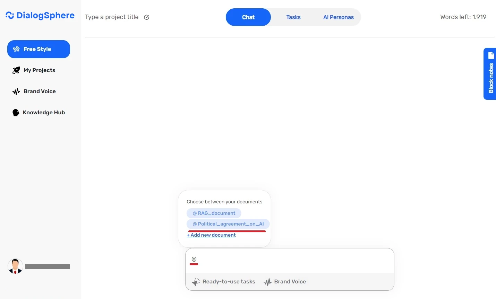Choose the @Political_agreement_on_AI document
Viewport: 496px width, 299px height.
[x=228, y=224]
